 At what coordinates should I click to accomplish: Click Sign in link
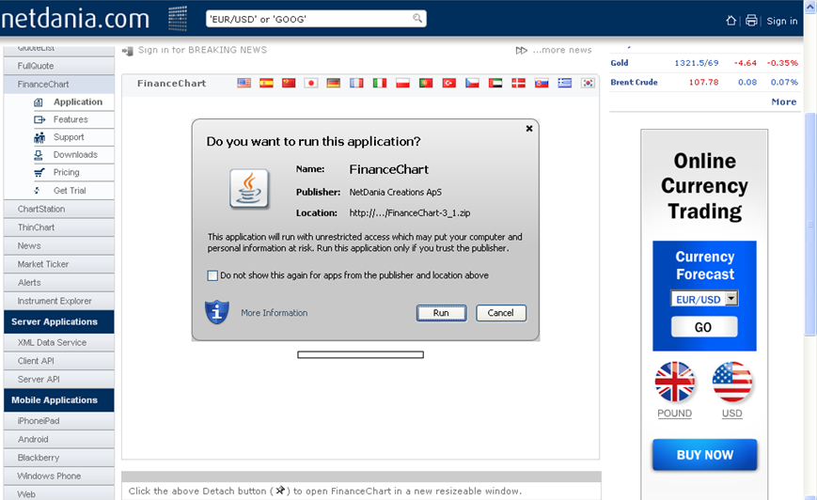pyautogui.click(x=782, y=21)
